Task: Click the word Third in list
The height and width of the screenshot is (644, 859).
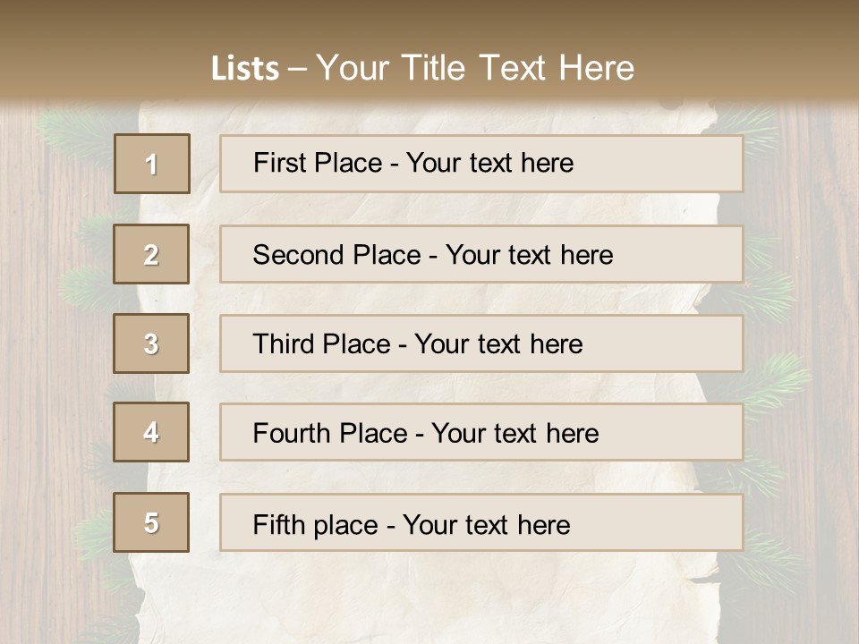Action: tap(284, 343)
